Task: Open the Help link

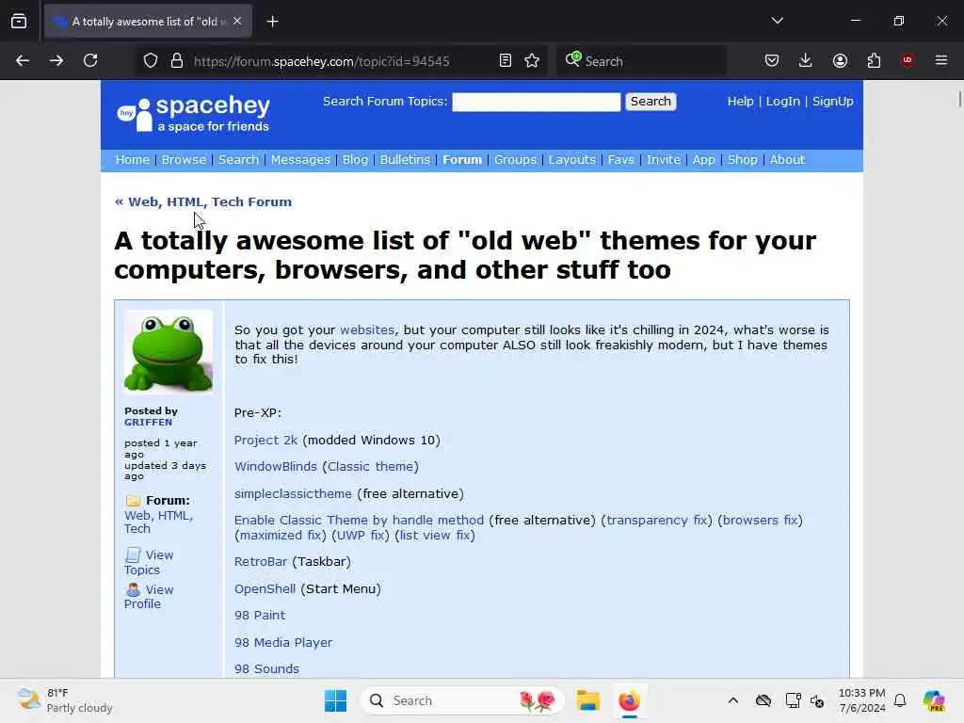Action: click(740, 102)
